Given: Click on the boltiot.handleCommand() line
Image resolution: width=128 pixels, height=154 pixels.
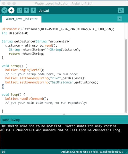Looking at the screenshot, I should click(x=27, y=99).
